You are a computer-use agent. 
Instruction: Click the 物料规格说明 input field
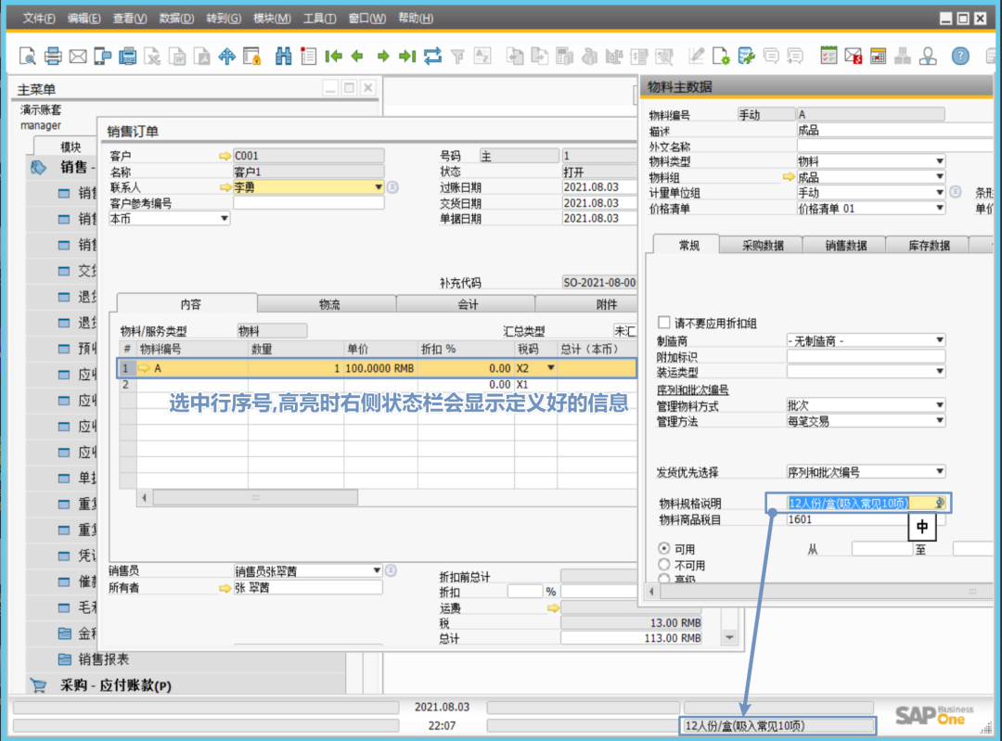click(866, 504)
